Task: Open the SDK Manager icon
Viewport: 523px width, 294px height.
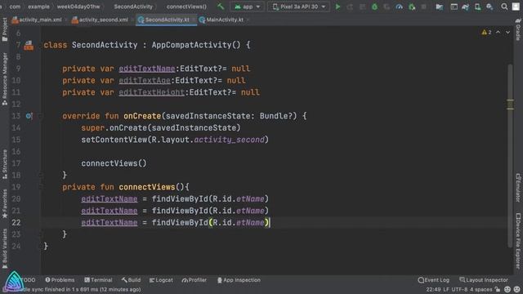Action: [x=489, y=7]
